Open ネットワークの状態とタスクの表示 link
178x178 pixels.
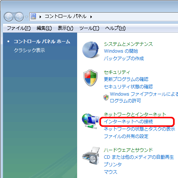(x=139, y=129)
